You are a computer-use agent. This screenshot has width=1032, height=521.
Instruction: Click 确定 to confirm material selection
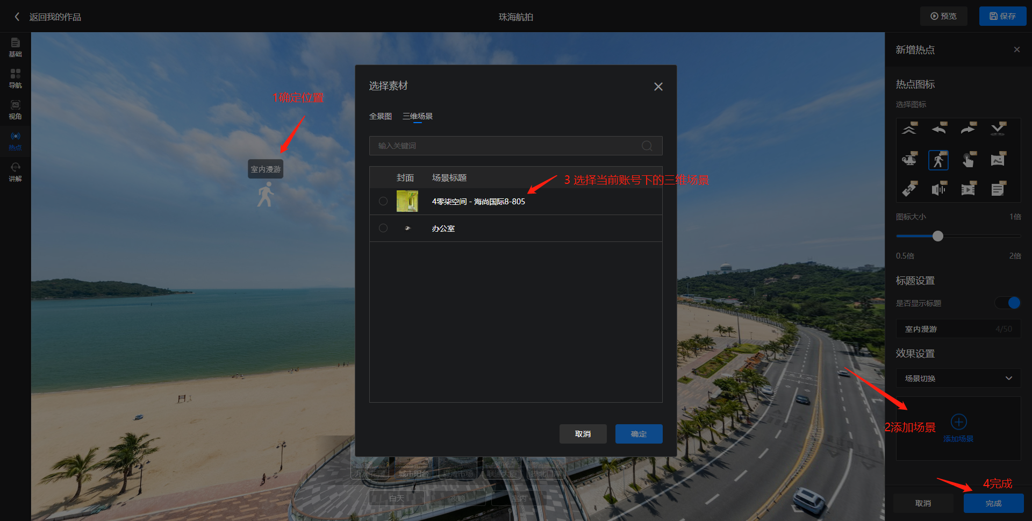click(x=639, y=434)
